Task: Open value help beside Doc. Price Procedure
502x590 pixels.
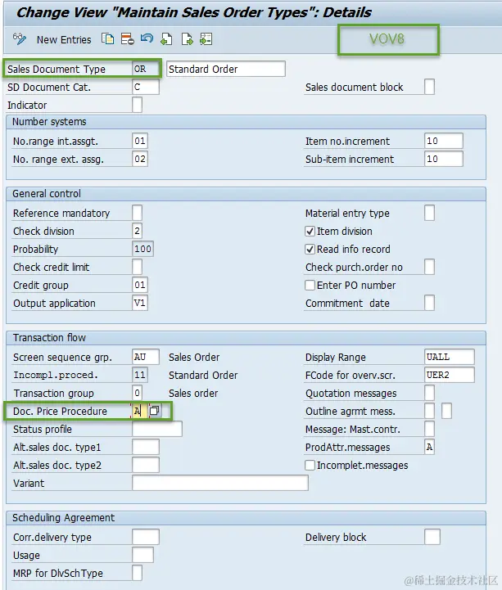Action: (x=155, y=411)
